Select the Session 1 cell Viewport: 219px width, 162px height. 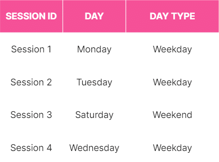tap(31, 49)
